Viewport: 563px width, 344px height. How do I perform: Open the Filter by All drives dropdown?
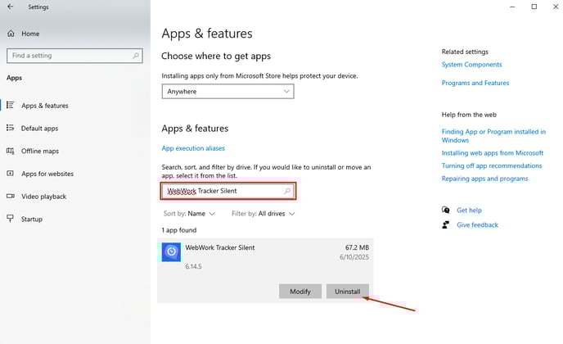tap(263, 214)
